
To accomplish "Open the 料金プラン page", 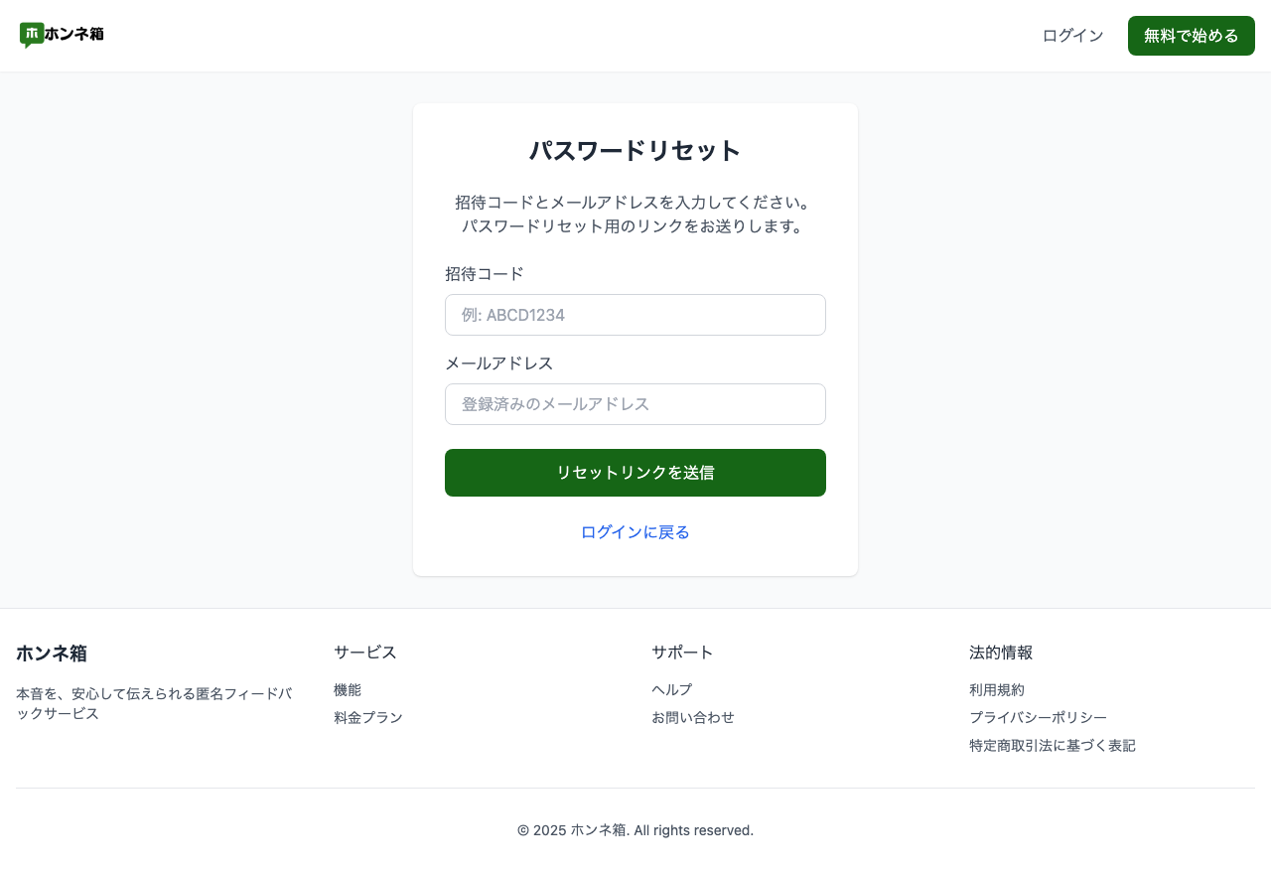I will coord(367,717).
